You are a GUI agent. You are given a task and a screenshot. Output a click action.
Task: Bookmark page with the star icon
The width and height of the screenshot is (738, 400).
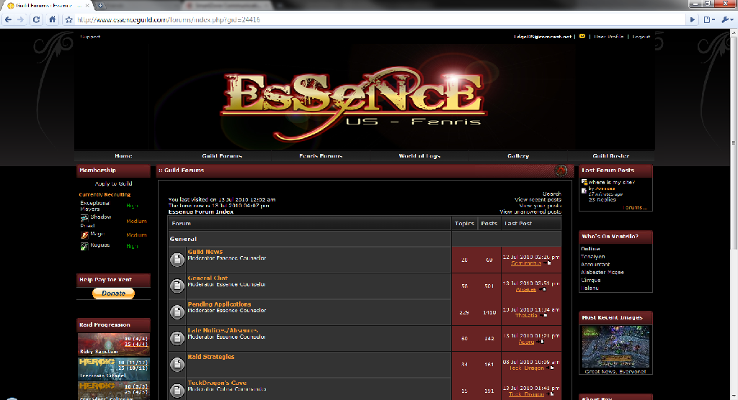pos(68,19)
